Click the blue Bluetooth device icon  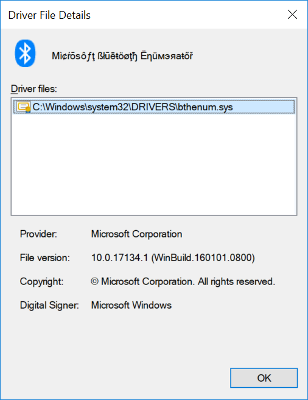click(x=25, y=54)
